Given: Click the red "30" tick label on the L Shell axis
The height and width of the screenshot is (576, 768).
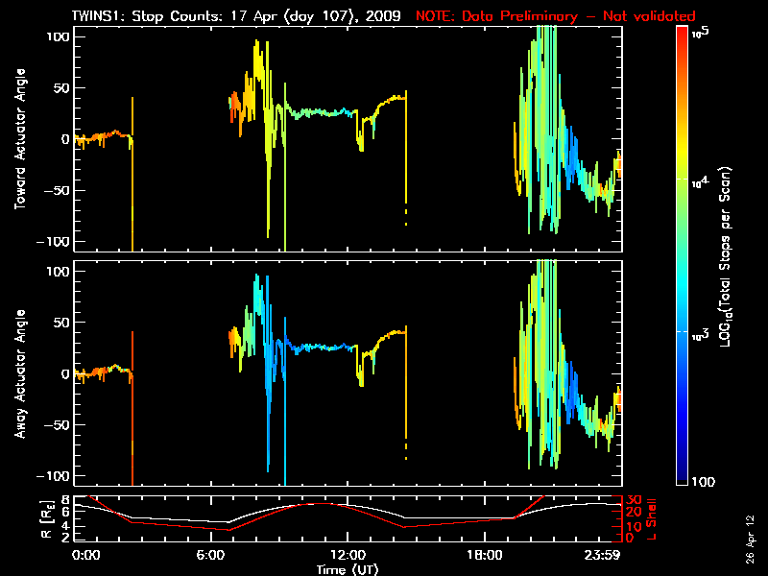Looking at the screenshot, I should (x=634, y=500).
